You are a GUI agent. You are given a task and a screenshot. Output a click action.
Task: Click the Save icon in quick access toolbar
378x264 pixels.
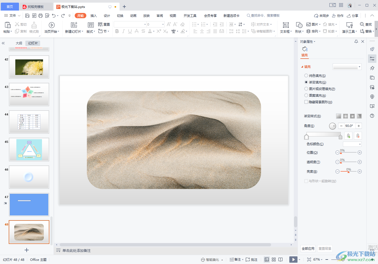pos(27,16)
